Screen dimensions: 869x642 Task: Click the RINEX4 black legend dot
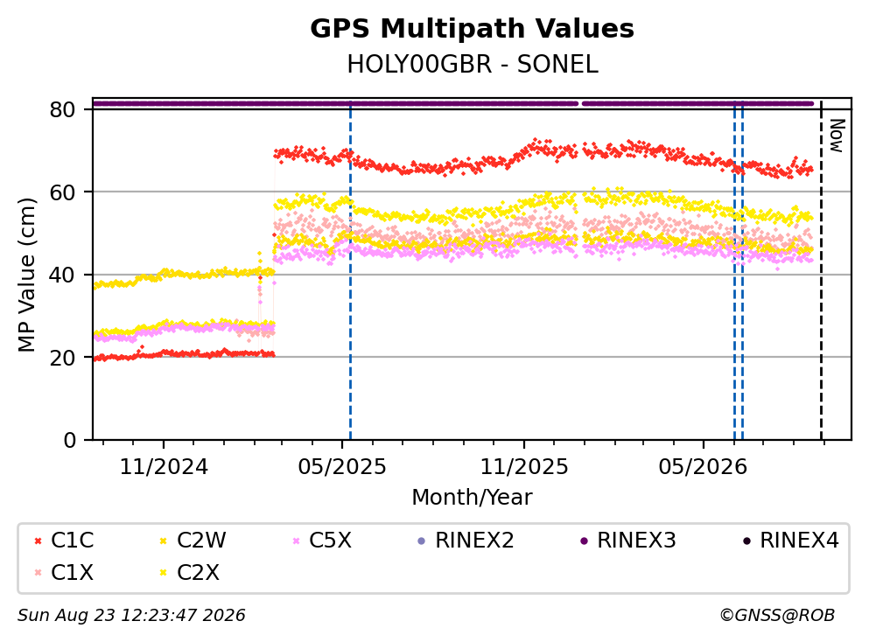point(746,541)
